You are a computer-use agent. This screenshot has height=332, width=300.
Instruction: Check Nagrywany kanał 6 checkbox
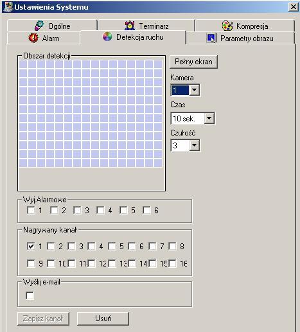pos(132,246)
